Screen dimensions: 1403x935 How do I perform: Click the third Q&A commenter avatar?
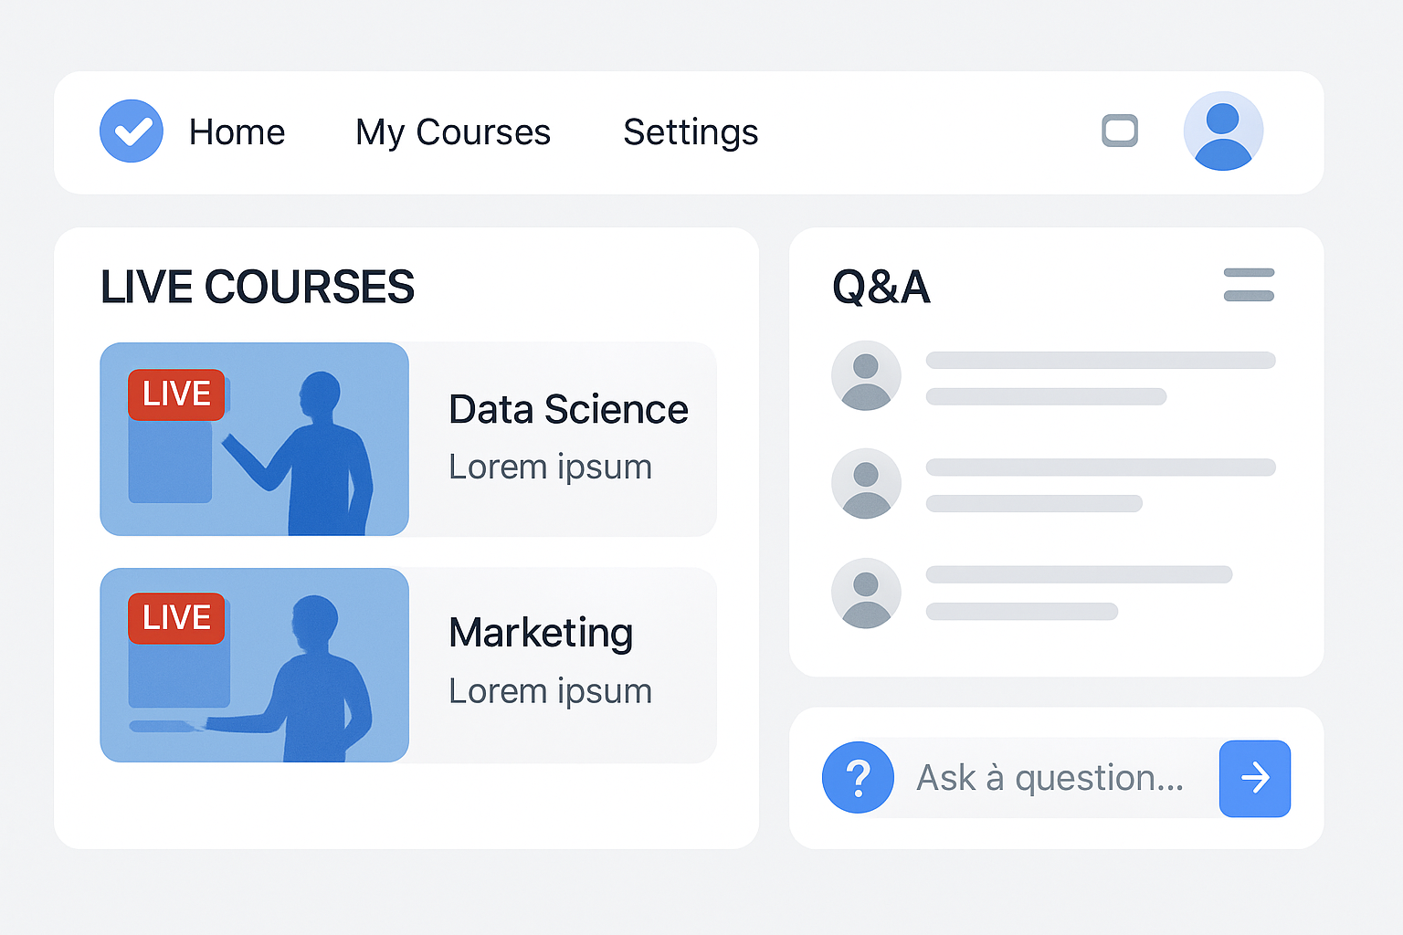[866, 593]
